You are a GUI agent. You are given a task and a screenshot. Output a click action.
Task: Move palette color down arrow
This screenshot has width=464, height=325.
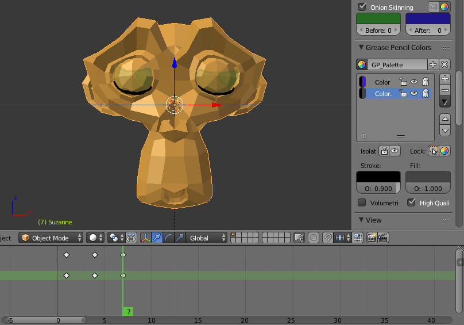(x=445, y=131)
